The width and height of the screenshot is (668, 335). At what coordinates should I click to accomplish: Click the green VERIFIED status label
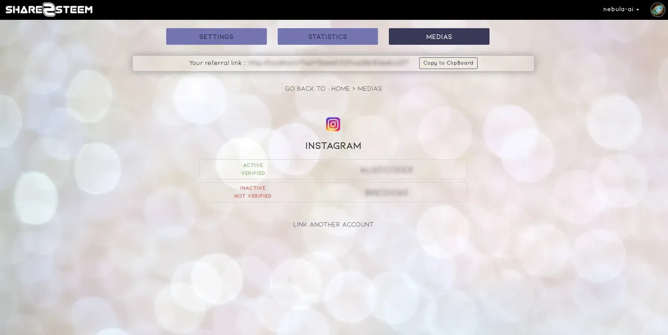(253, 173)
